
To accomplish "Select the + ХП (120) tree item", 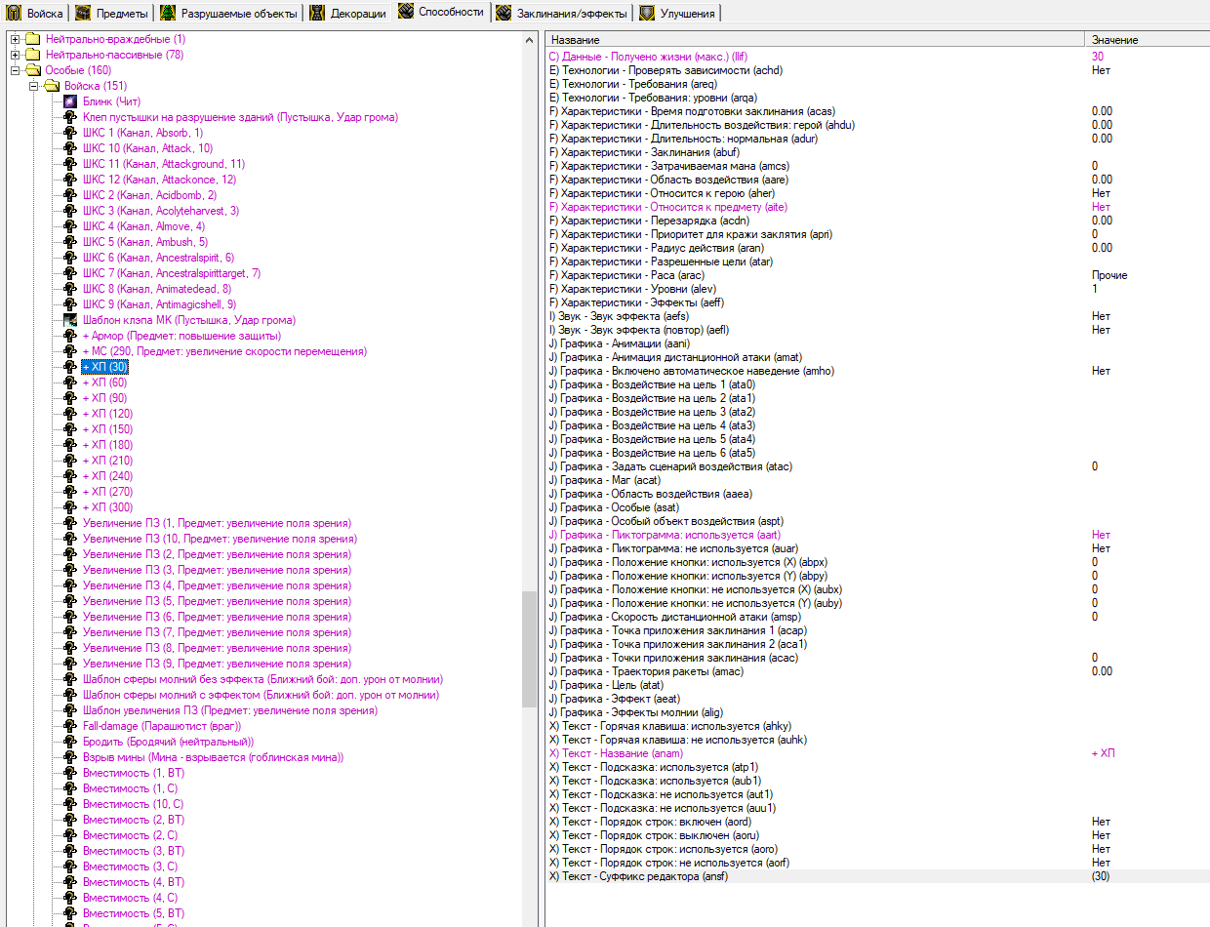I will coord(108,414).
